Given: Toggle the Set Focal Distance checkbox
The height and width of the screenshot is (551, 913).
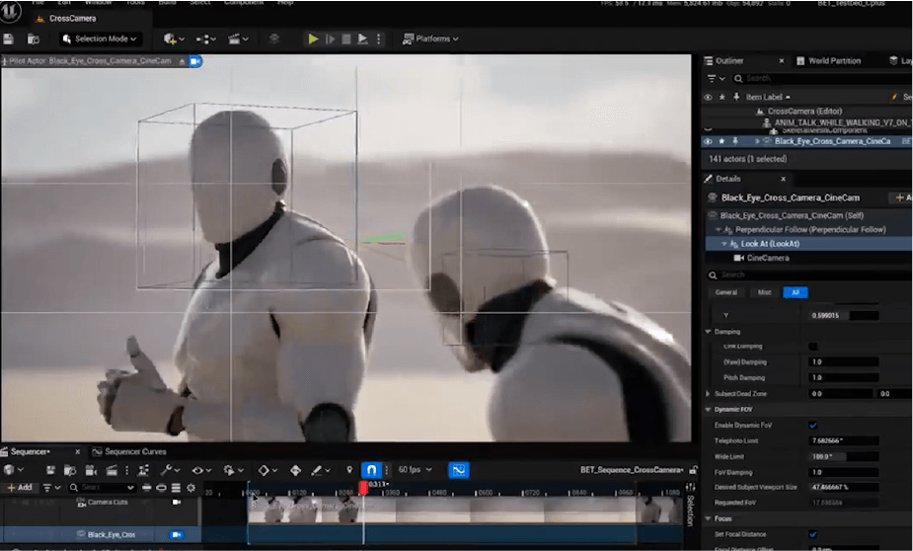Looking at the screenshot, I should [x=812, y=536].
